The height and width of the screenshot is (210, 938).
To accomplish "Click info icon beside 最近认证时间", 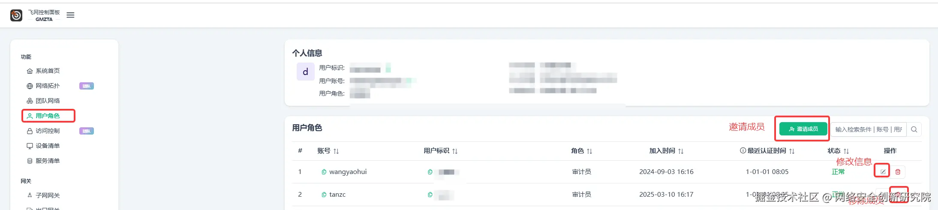I will (743, 150).
